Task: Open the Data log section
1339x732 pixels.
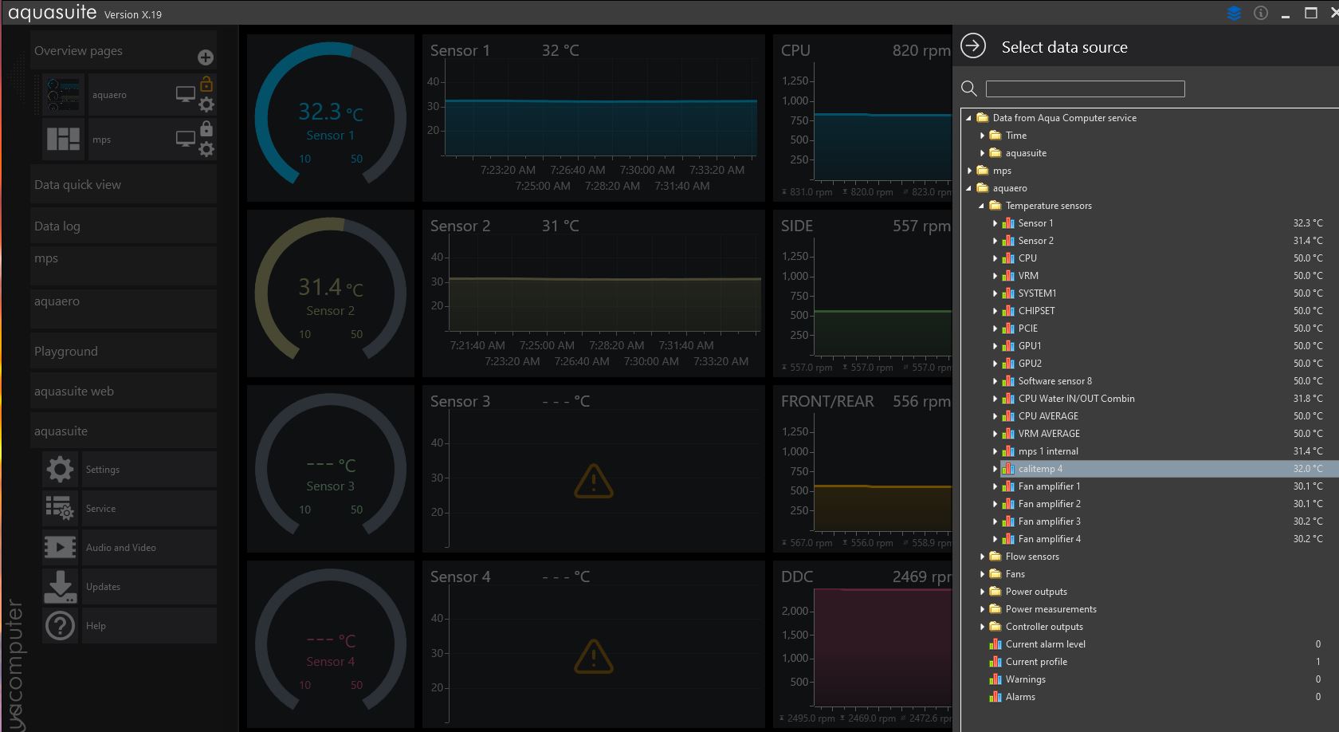Action: pos(57,226)
